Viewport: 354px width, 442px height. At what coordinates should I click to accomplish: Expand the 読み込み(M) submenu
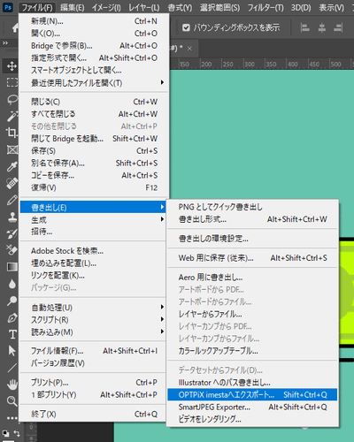162,331
